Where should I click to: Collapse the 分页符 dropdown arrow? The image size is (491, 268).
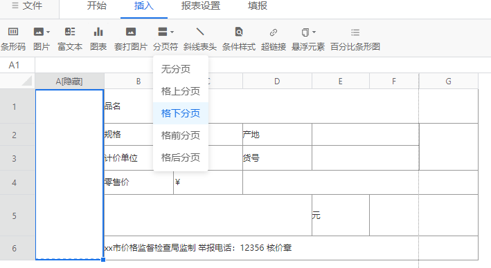coord(172,32)
